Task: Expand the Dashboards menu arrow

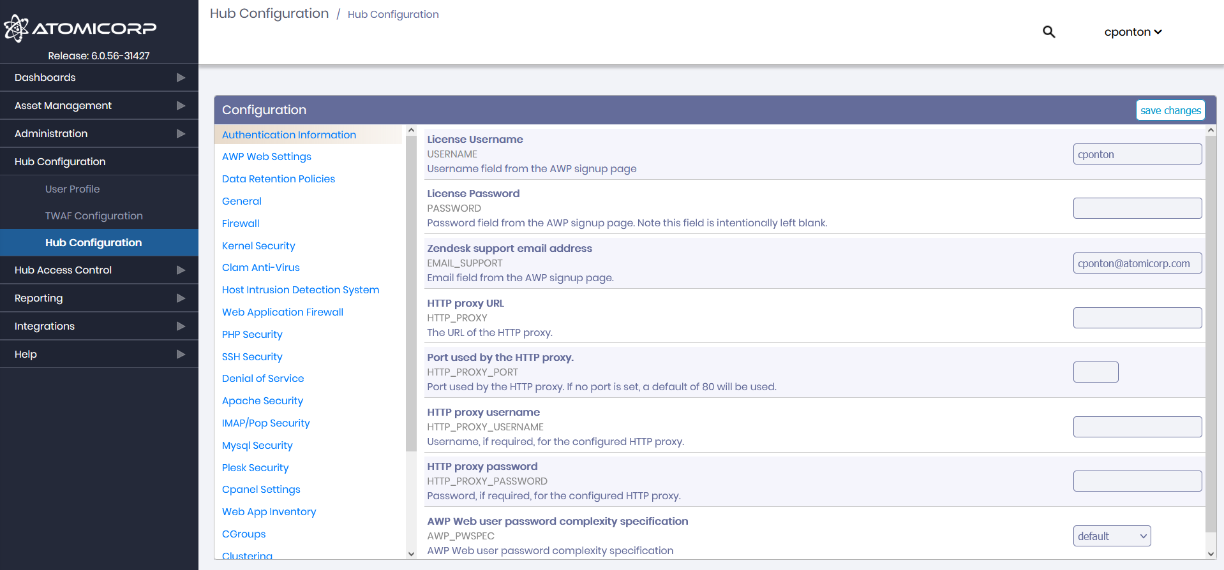Action: click(x=181, y=78)
